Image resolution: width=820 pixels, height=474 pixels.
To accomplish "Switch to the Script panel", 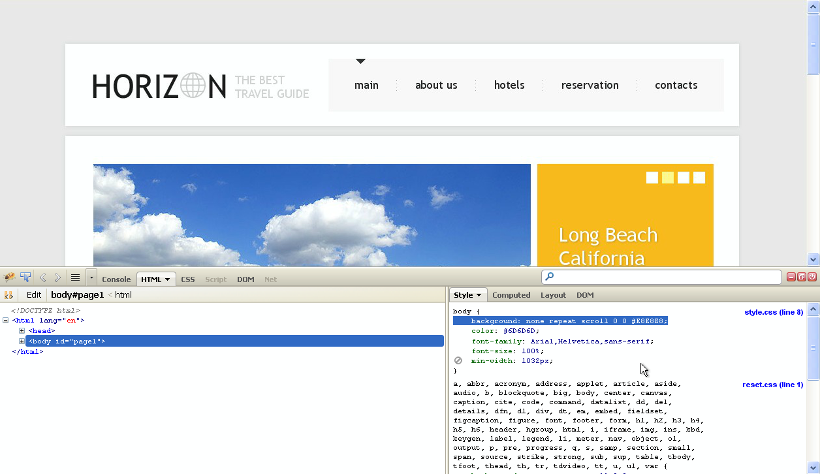I will click(215, 279).
